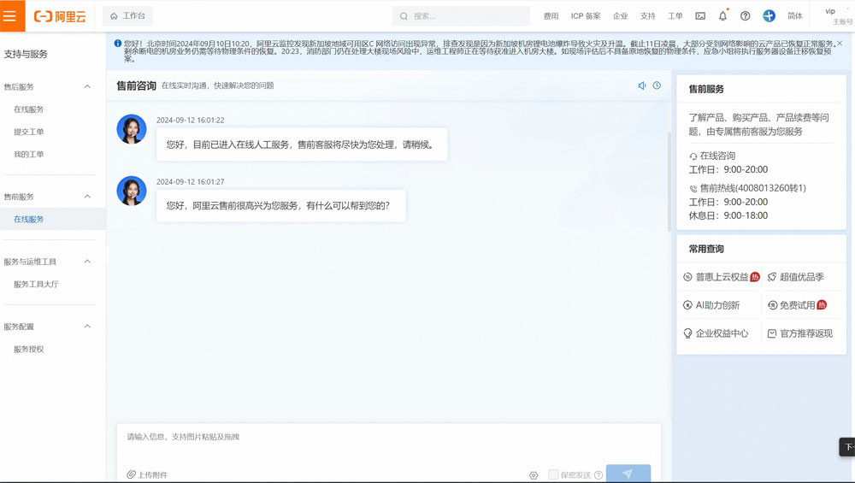Switch language with 简体 option
The width and height of the screenshot is (855, 483).
click(x=795, y=15)
